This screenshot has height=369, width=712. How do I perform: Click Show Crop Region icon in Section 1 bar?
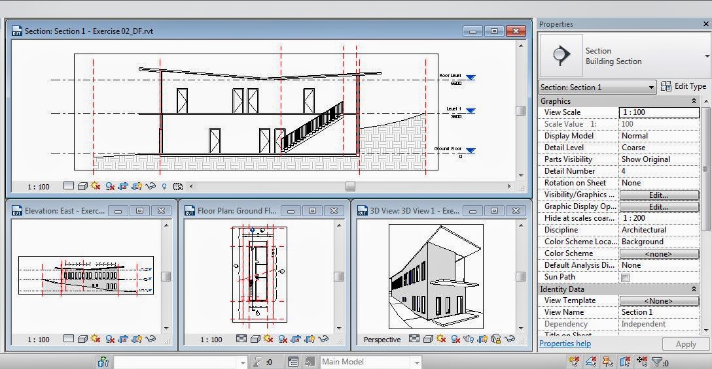pyautogui.click(x=137, y=186)
